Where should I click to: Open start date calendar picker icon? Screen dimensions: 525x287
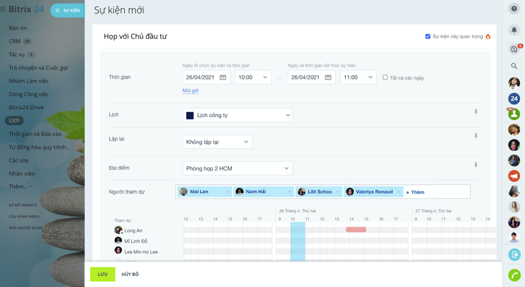pyautogui.click(x=223, y=77)
